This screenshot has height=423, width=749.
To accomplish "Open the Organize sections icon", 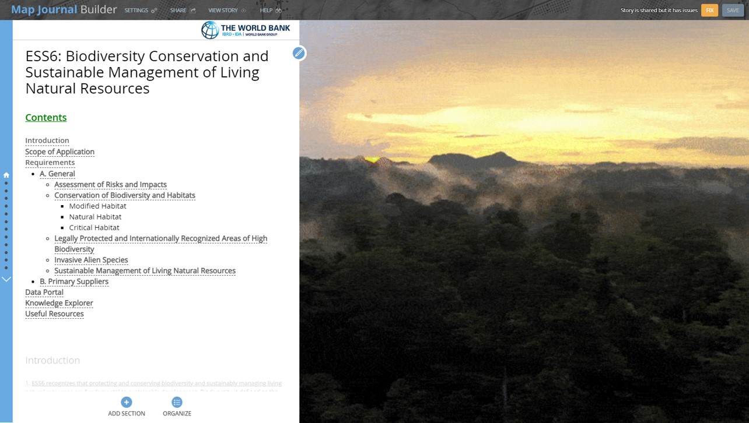I will coord(177,402).
